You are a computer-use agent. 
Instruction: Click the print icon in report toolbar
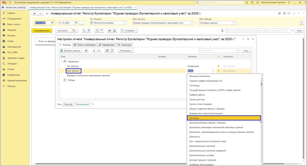(109, 31)
